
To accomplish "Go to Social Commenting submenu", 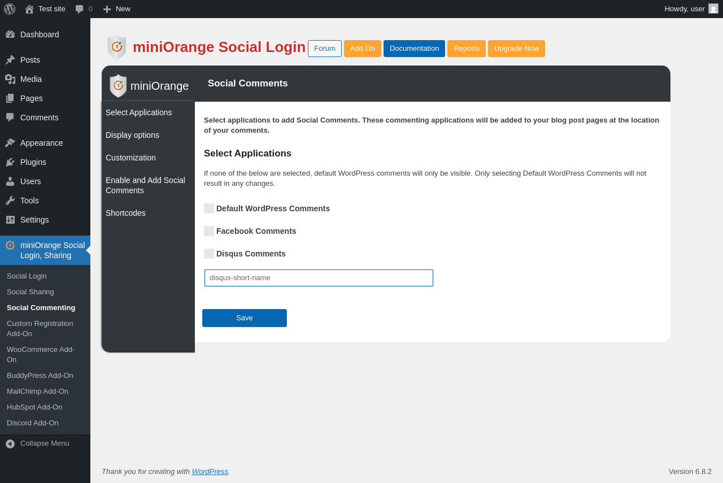I will [x=45, y=308].
